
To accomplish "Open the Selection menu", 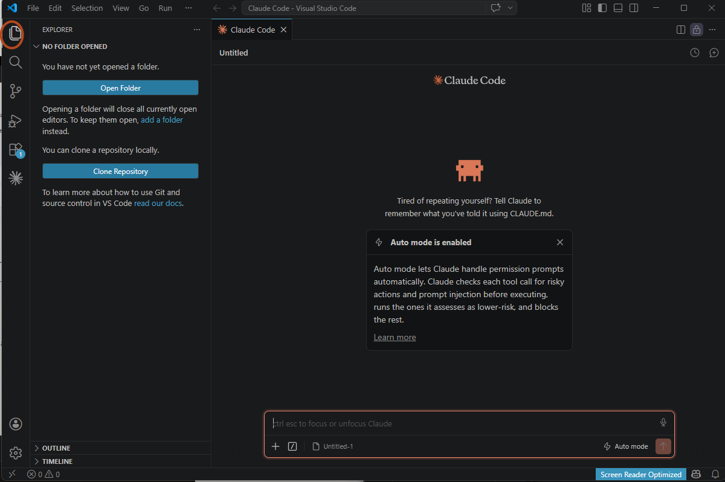I will coord(87,8).
